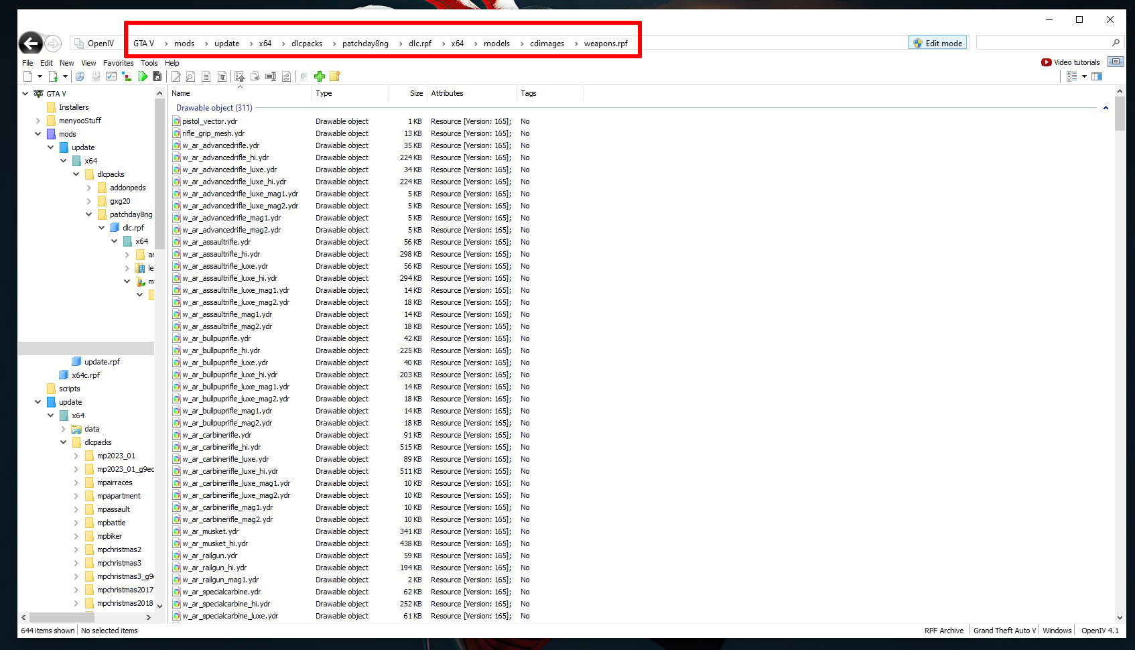Viewport: 1135px width, 650px height.
Task: Click the rename toolbar icon
Action: point(271,76)
